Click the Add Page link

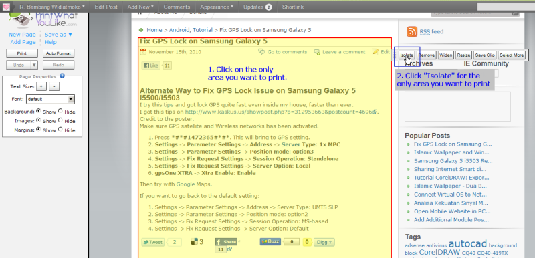(23, 42)
